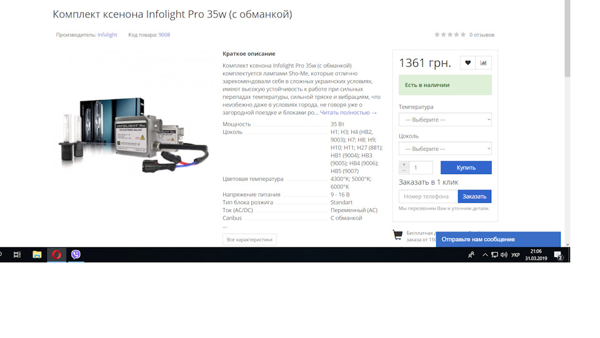Open volume control in system tray
The width and height of the screenshot is (600, 338).
click(x=504, y=255)
